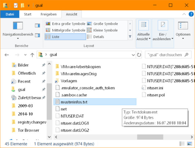Screen dimensions: 195x148
Task: Open the Optionen dialog
Action: click(x=183, y=31)
